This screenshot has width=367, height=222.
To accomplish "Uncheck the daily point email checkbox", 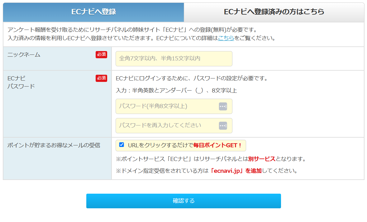I will pyautogui.click(x=122, y=145).
